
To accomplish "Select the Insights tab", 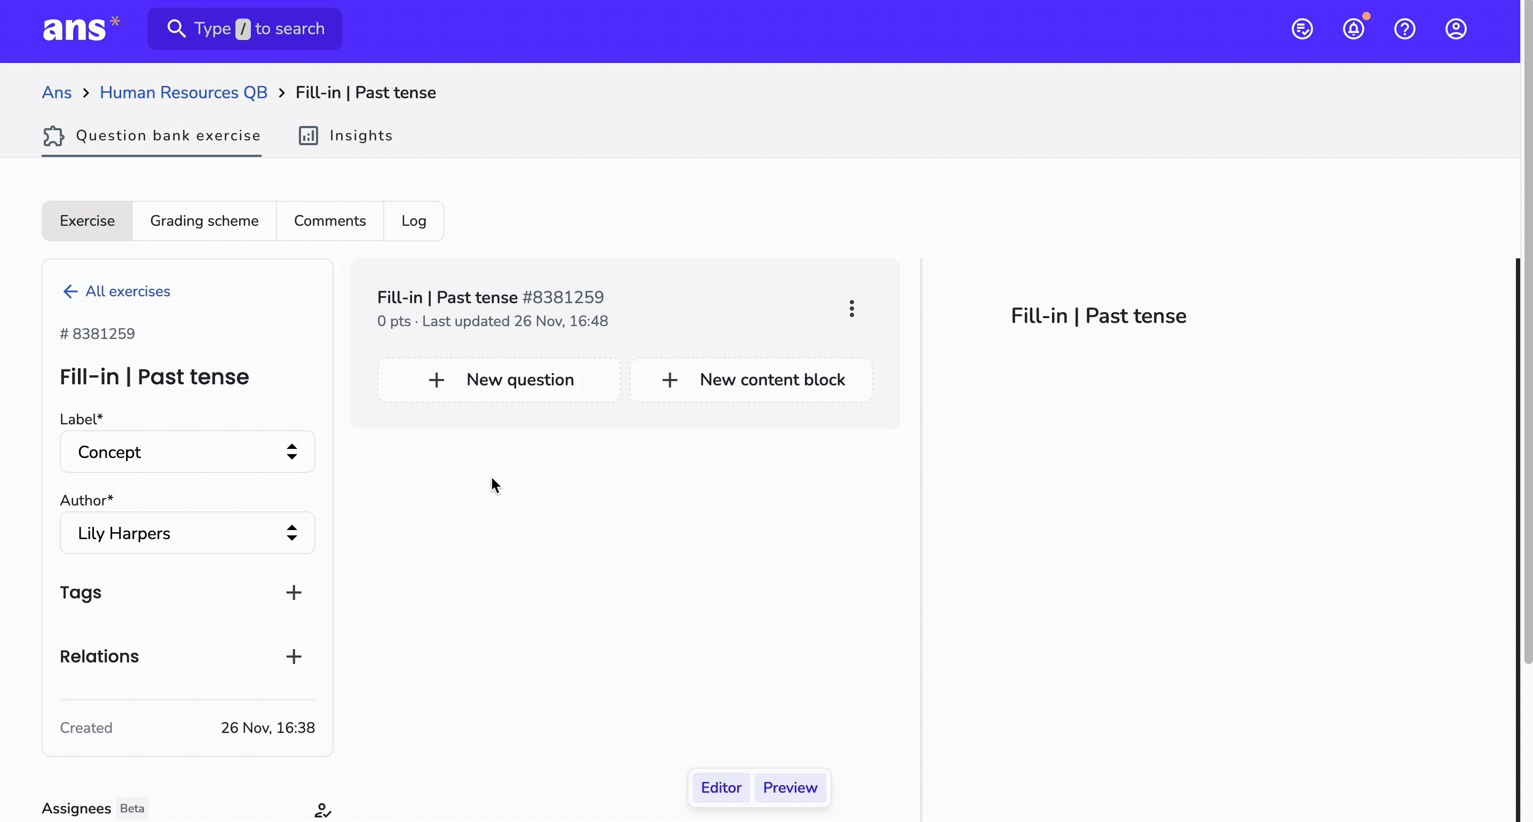I will (x=345, y=136).
